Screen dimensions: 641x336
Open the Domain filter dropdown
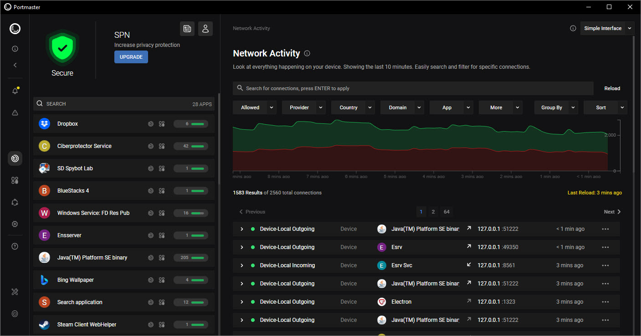402,107
